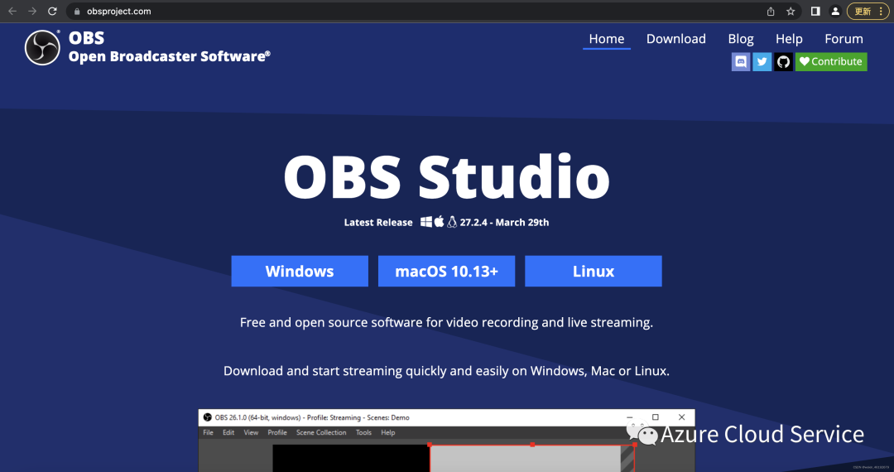Click the OBS app screenshot thumbnail
The image size is (894, 472).
pyautogui.click(x=446, y=440)
